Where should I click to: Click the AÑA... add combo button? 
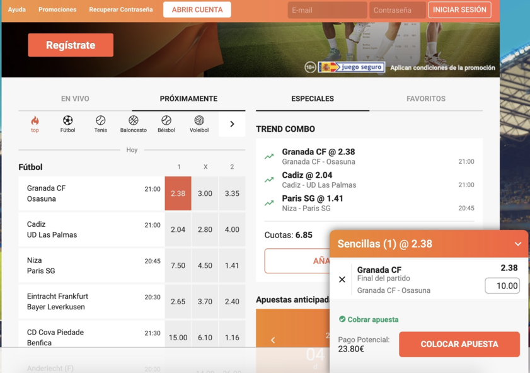[x=297, y=261]
